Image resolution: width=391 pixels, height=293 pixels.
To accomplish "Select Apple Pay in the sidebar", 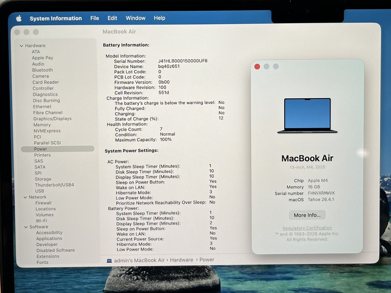I will point(42,58).
